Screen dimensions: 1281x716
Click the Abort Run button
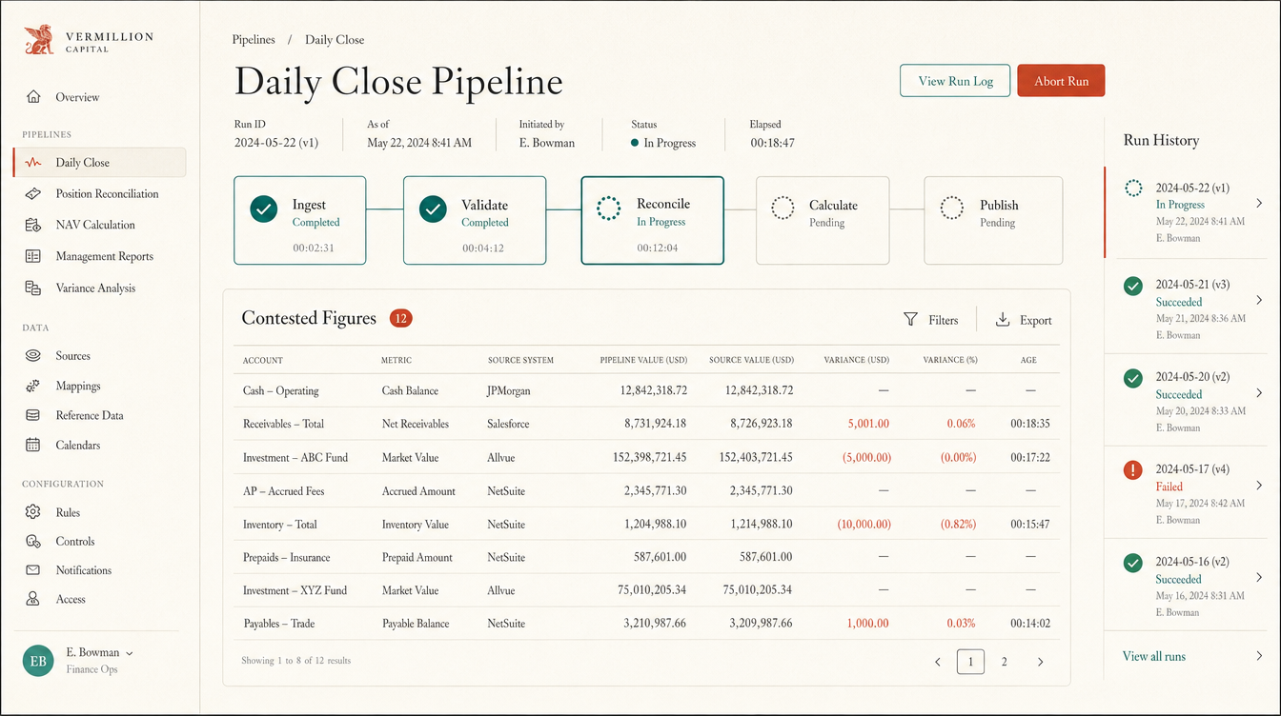[x=1061, y=81]
